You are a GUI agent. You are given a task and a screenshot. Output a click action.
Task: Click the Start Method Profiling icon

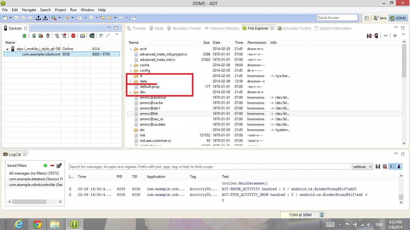64,36
